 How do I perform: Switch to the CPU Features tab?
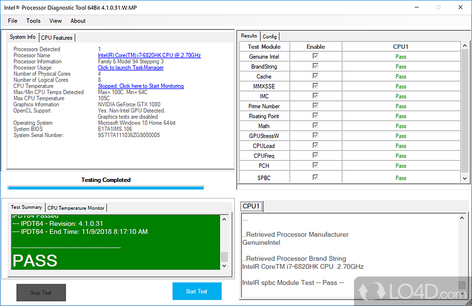(x=57, y=38)
